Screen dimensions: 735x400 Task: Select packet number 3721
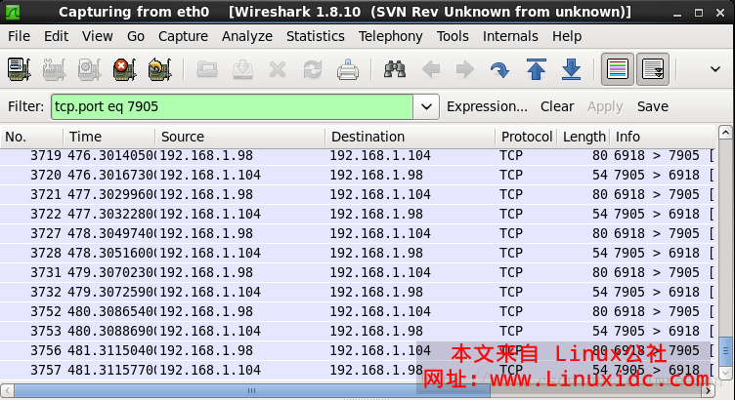tap(359, 194)
